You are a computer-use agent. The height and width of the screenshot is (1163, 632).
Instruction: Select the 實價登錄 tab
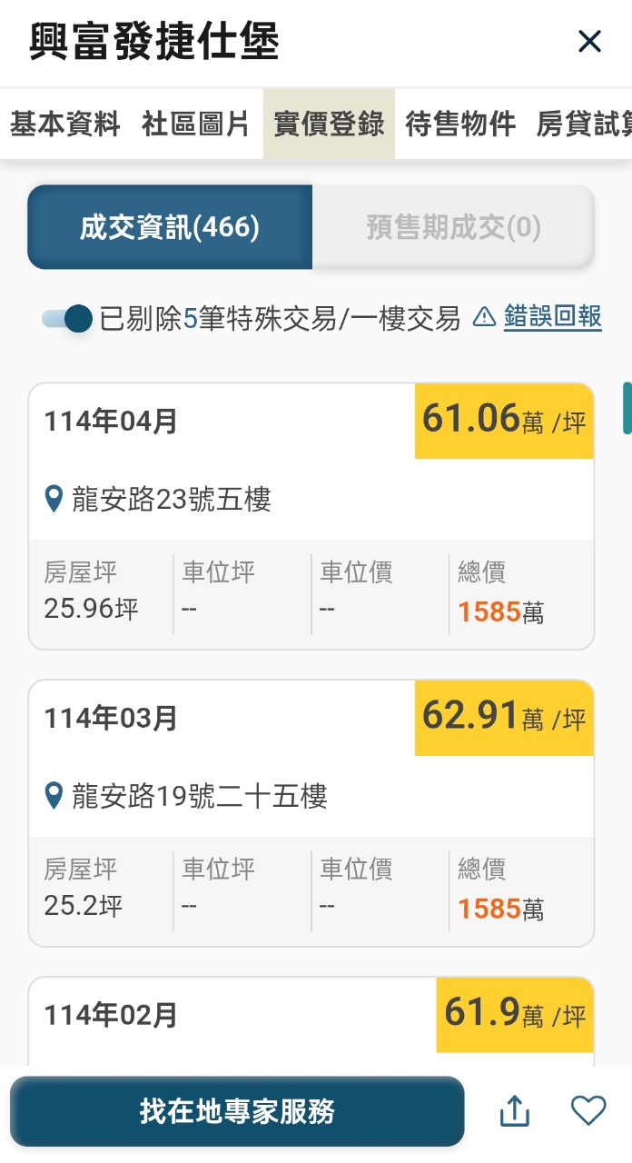(329, 124)
